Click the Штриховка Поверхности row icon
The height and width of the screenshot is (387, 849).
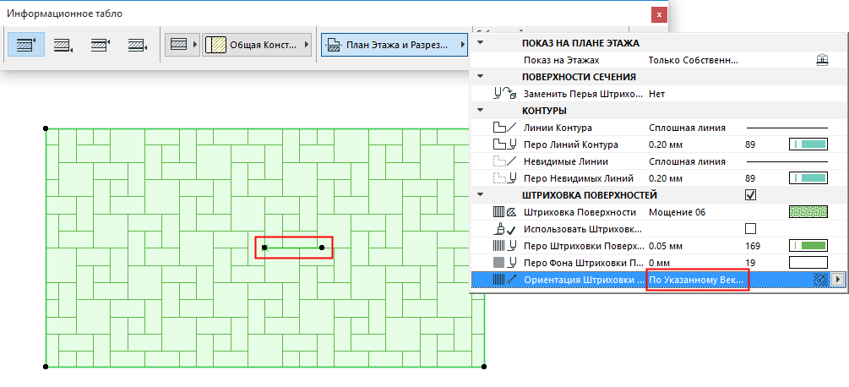505,212
